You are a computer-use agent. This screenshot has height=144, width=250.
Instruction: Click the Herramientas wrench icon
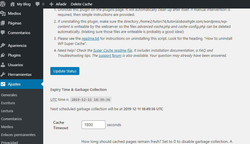3,74
